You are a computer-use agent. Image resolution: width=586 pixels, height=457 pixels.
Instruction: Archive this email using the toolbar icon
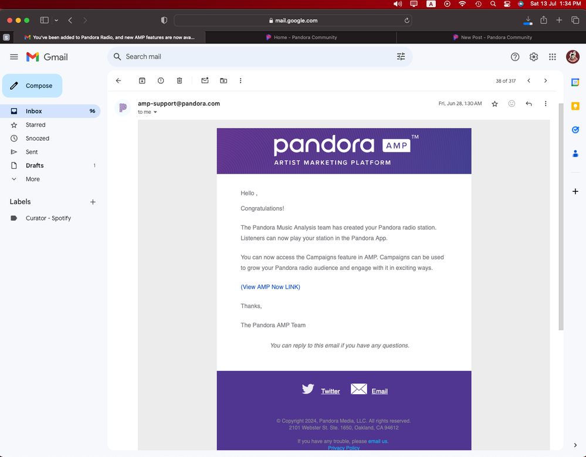(x=142, y=80)
